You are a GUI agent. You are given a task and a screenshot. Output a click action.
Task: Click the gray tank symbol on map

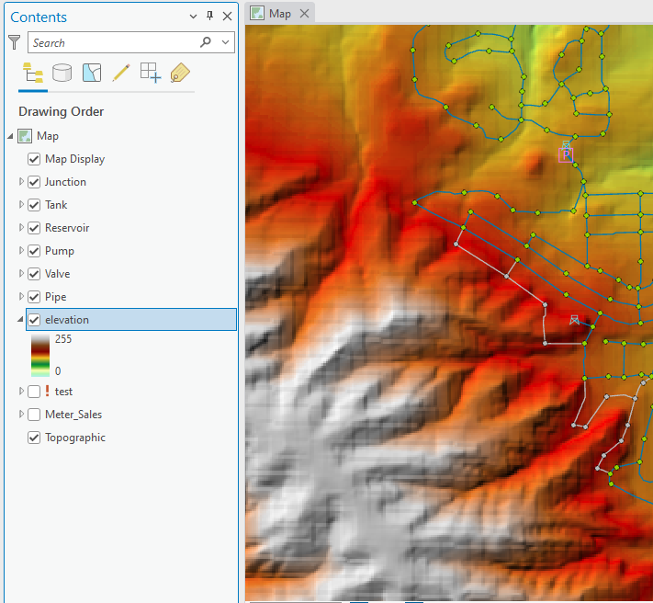[x=574, y=320]
